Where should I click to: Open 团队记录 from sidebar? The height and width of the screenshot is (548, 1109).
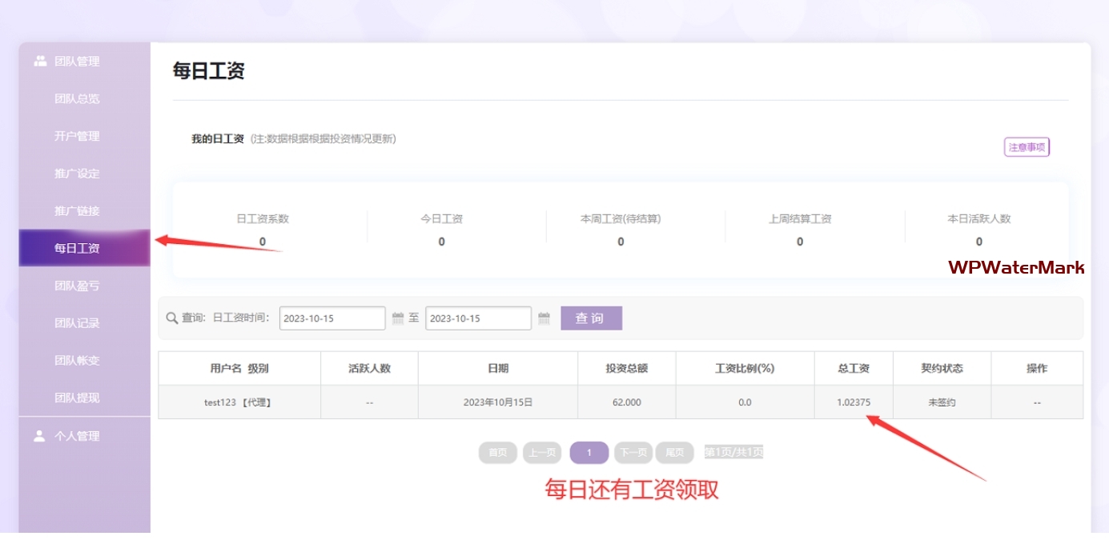(x=77, y=323)
